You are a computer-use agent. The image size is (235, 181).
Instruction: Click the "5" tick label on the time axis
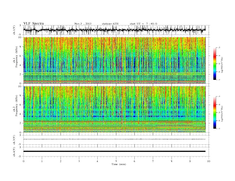pyautogui.click(x=116, y=161)
